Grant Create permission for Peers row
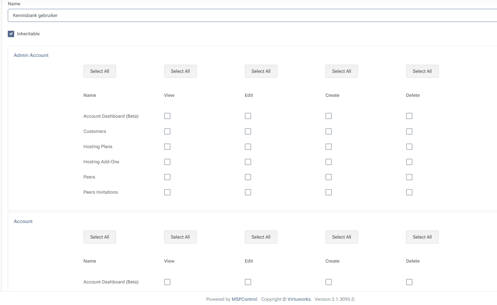The image size is (497, 305). point(329,177)
